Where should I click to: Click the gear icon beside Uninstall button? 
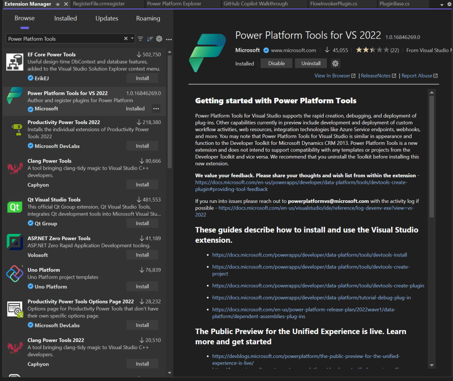335,63
